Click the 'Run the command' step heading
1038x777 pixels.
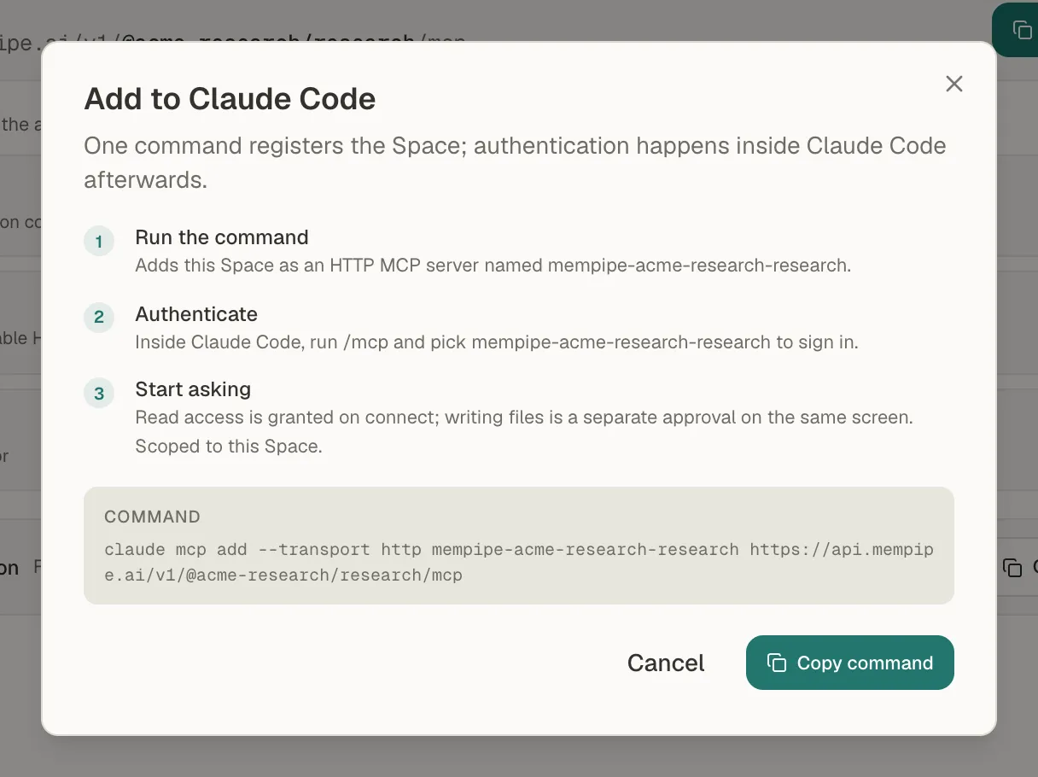[222, 237]
